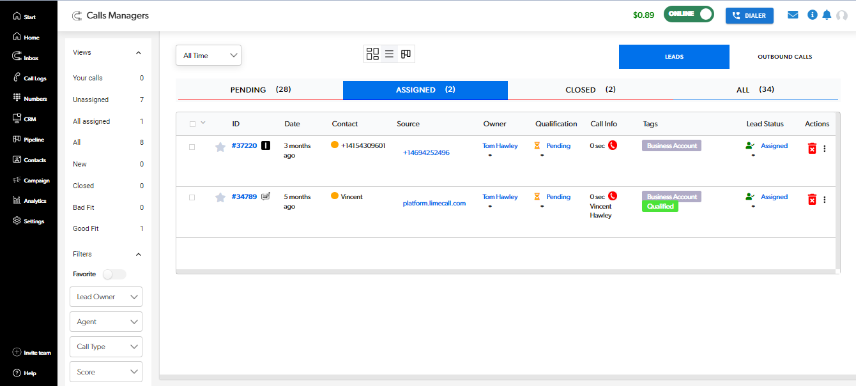
Task: Expand the Lead Owner filter dropdown
Action: [x=106, y=297]
